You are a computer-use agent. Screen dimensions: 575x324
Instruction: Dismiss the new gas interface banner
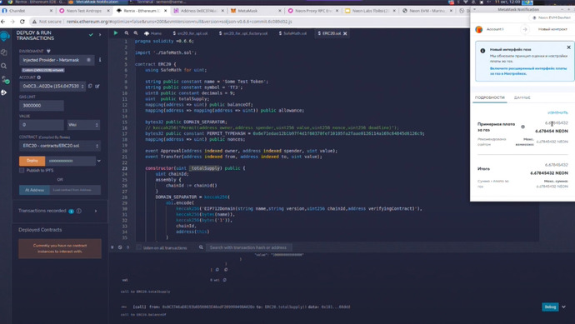(x=569, y=47)
